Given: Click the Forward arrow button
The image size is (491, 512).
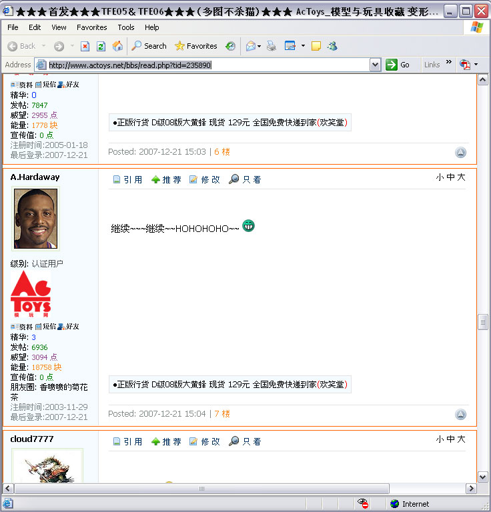Looking at the screenshot, I should coord(59,46).
